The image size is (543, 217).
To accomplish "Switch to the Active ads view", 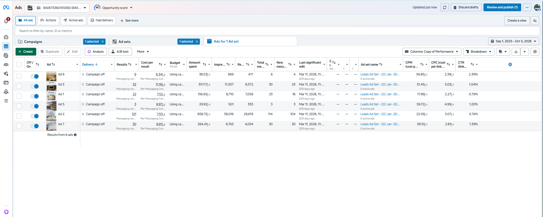I will [73, 21].
